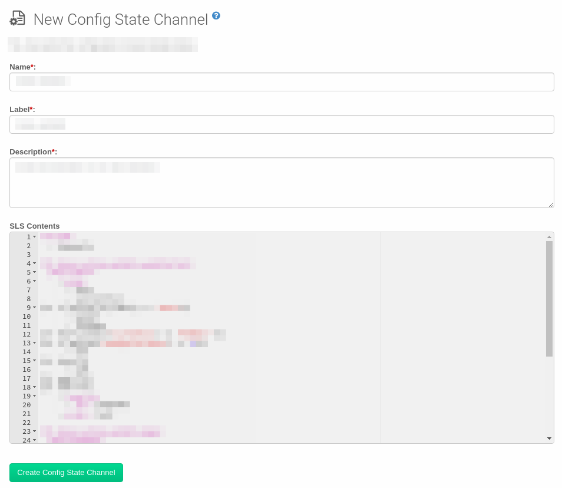Click the Name input field

(282, 82)
